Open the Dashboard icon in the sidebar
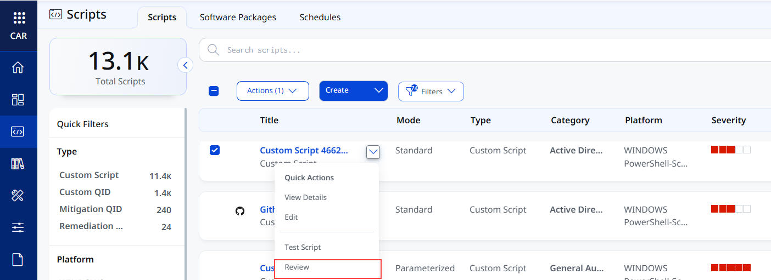 18,99
